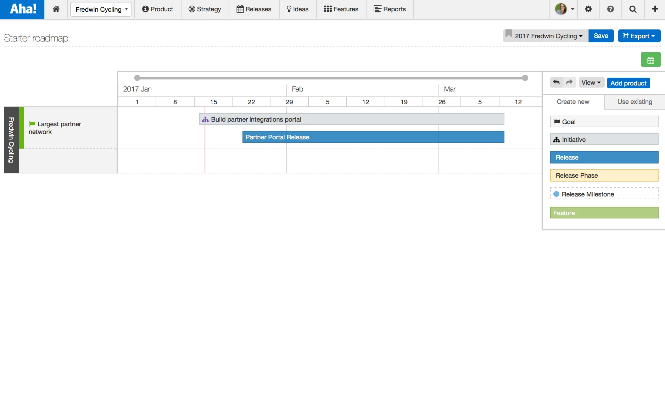Click the redo arrow
665x405 pixels.
(570, 83)
